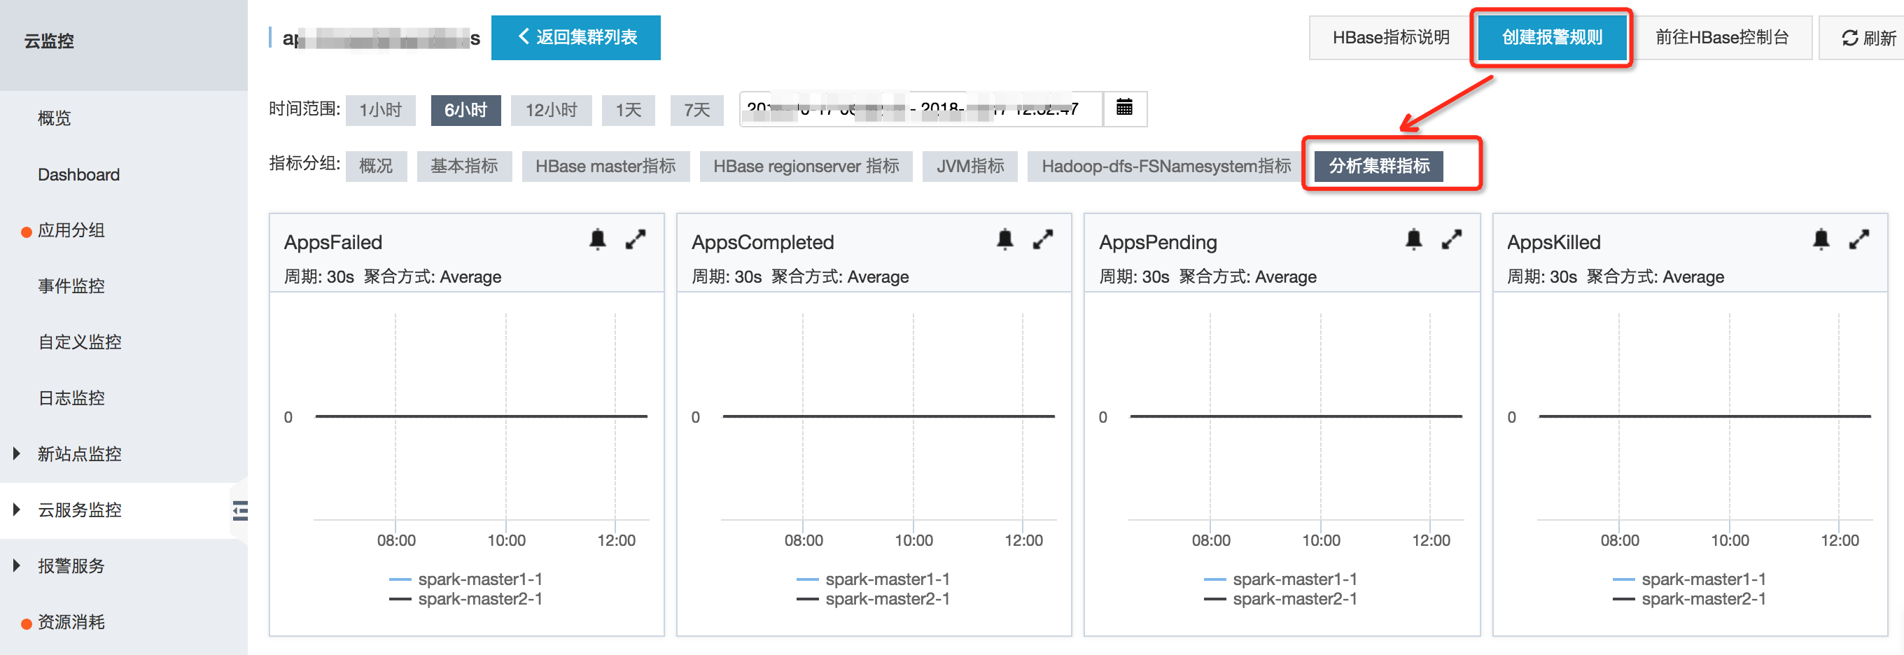1904x655 pixels.
Task: Open 资源消耗 in sidebar
Action: coord(71,623)
